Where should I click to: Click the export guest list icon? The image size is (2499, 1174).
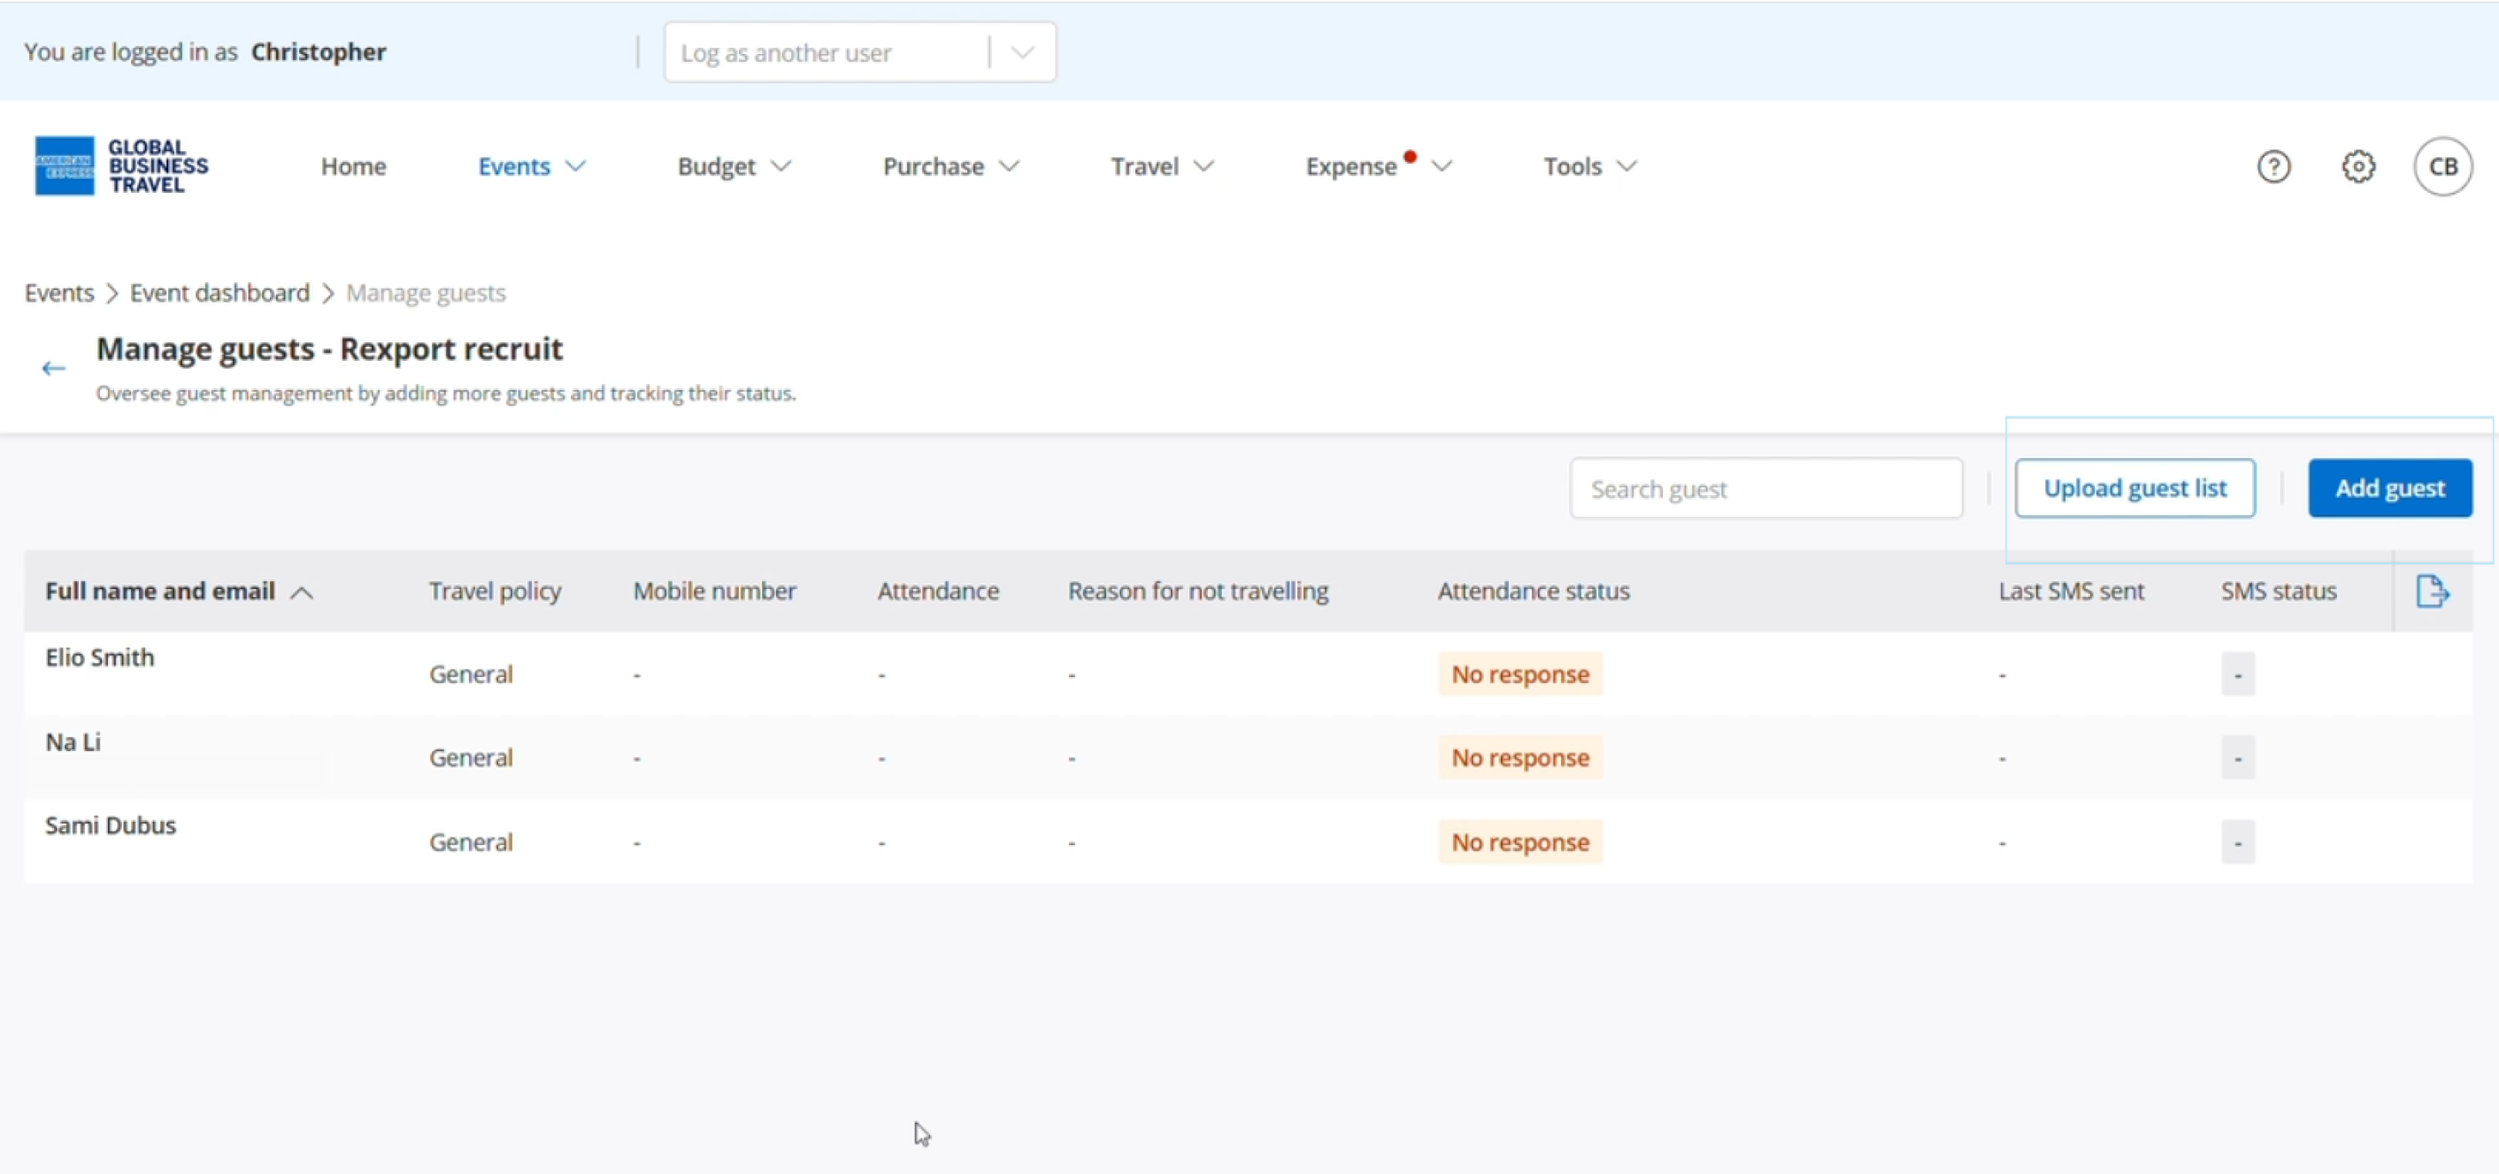click(x=2431, y=591)
